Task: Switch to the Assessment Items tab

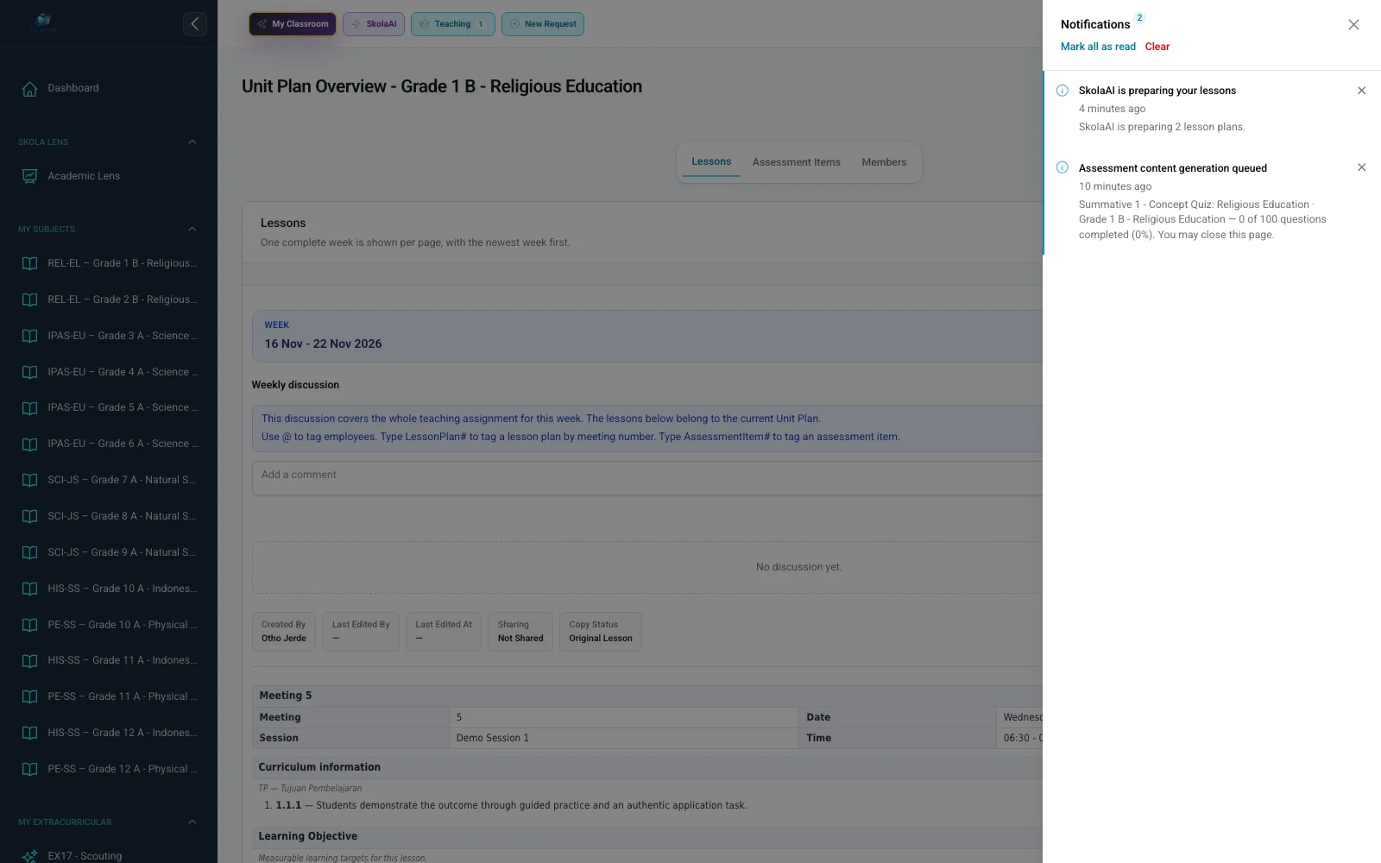Action: pyautogui.click(x=796, y=162)
